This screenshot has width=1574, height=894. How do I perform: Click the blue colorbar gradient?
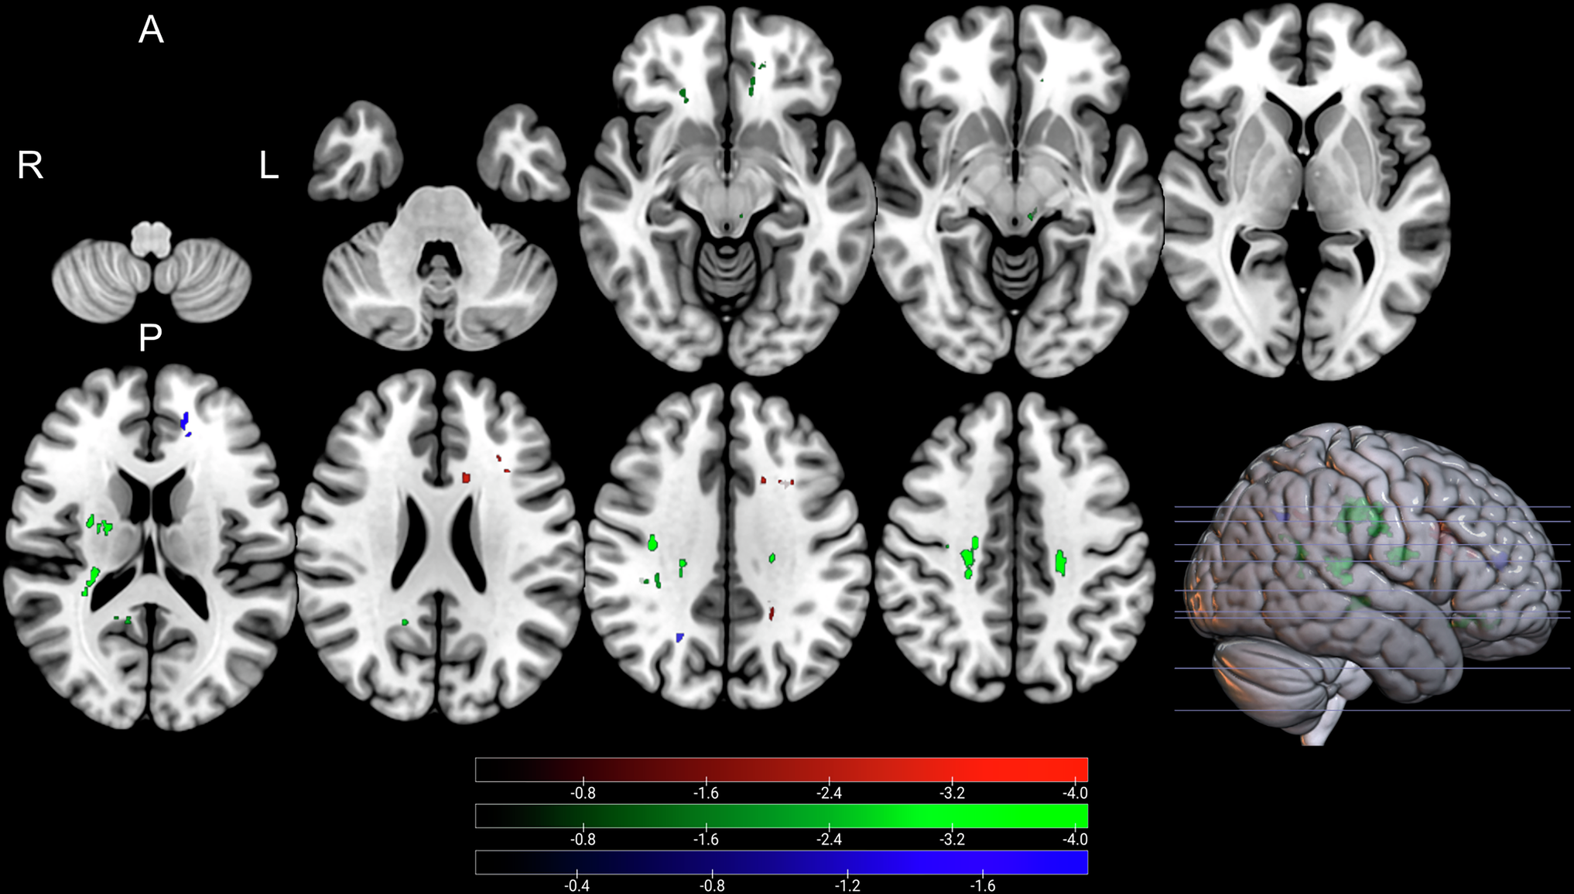pos(782,862)
